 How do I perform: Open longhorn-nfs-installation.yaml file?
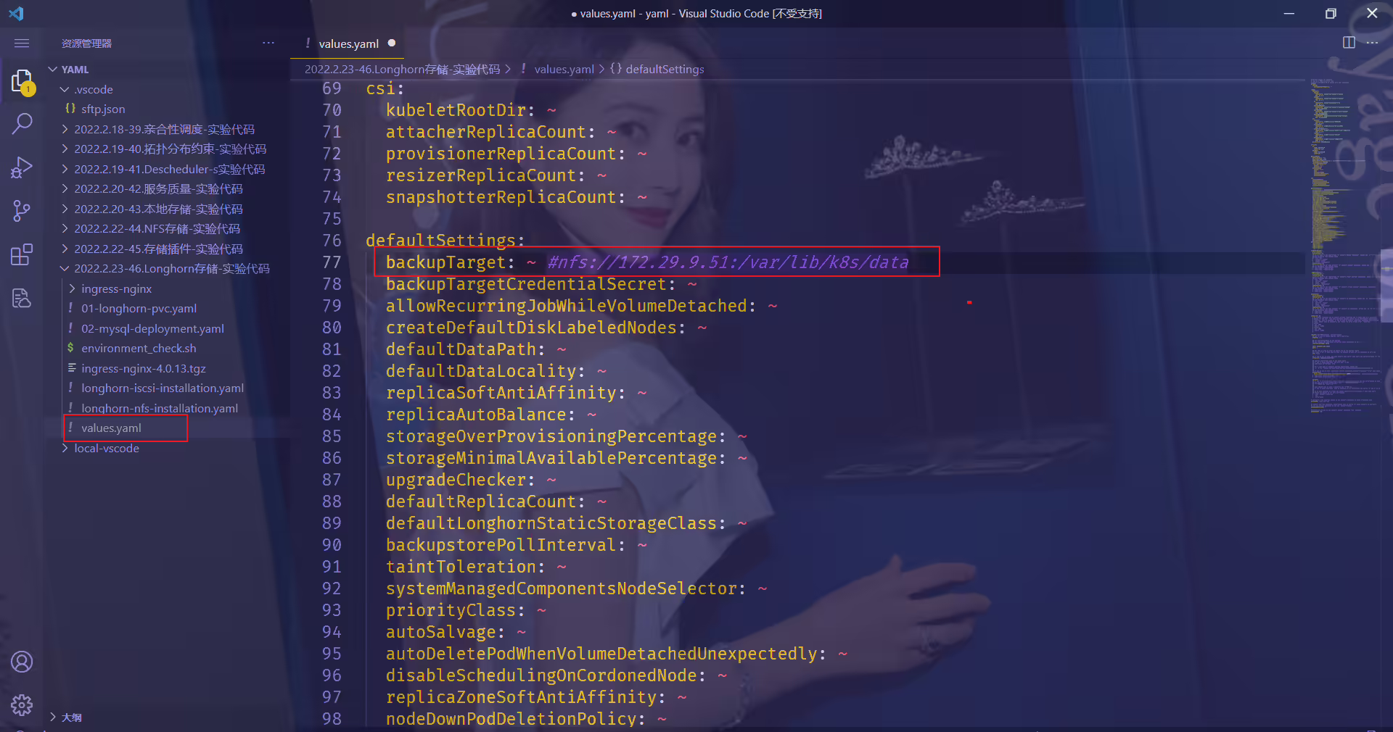pos(160,408)
